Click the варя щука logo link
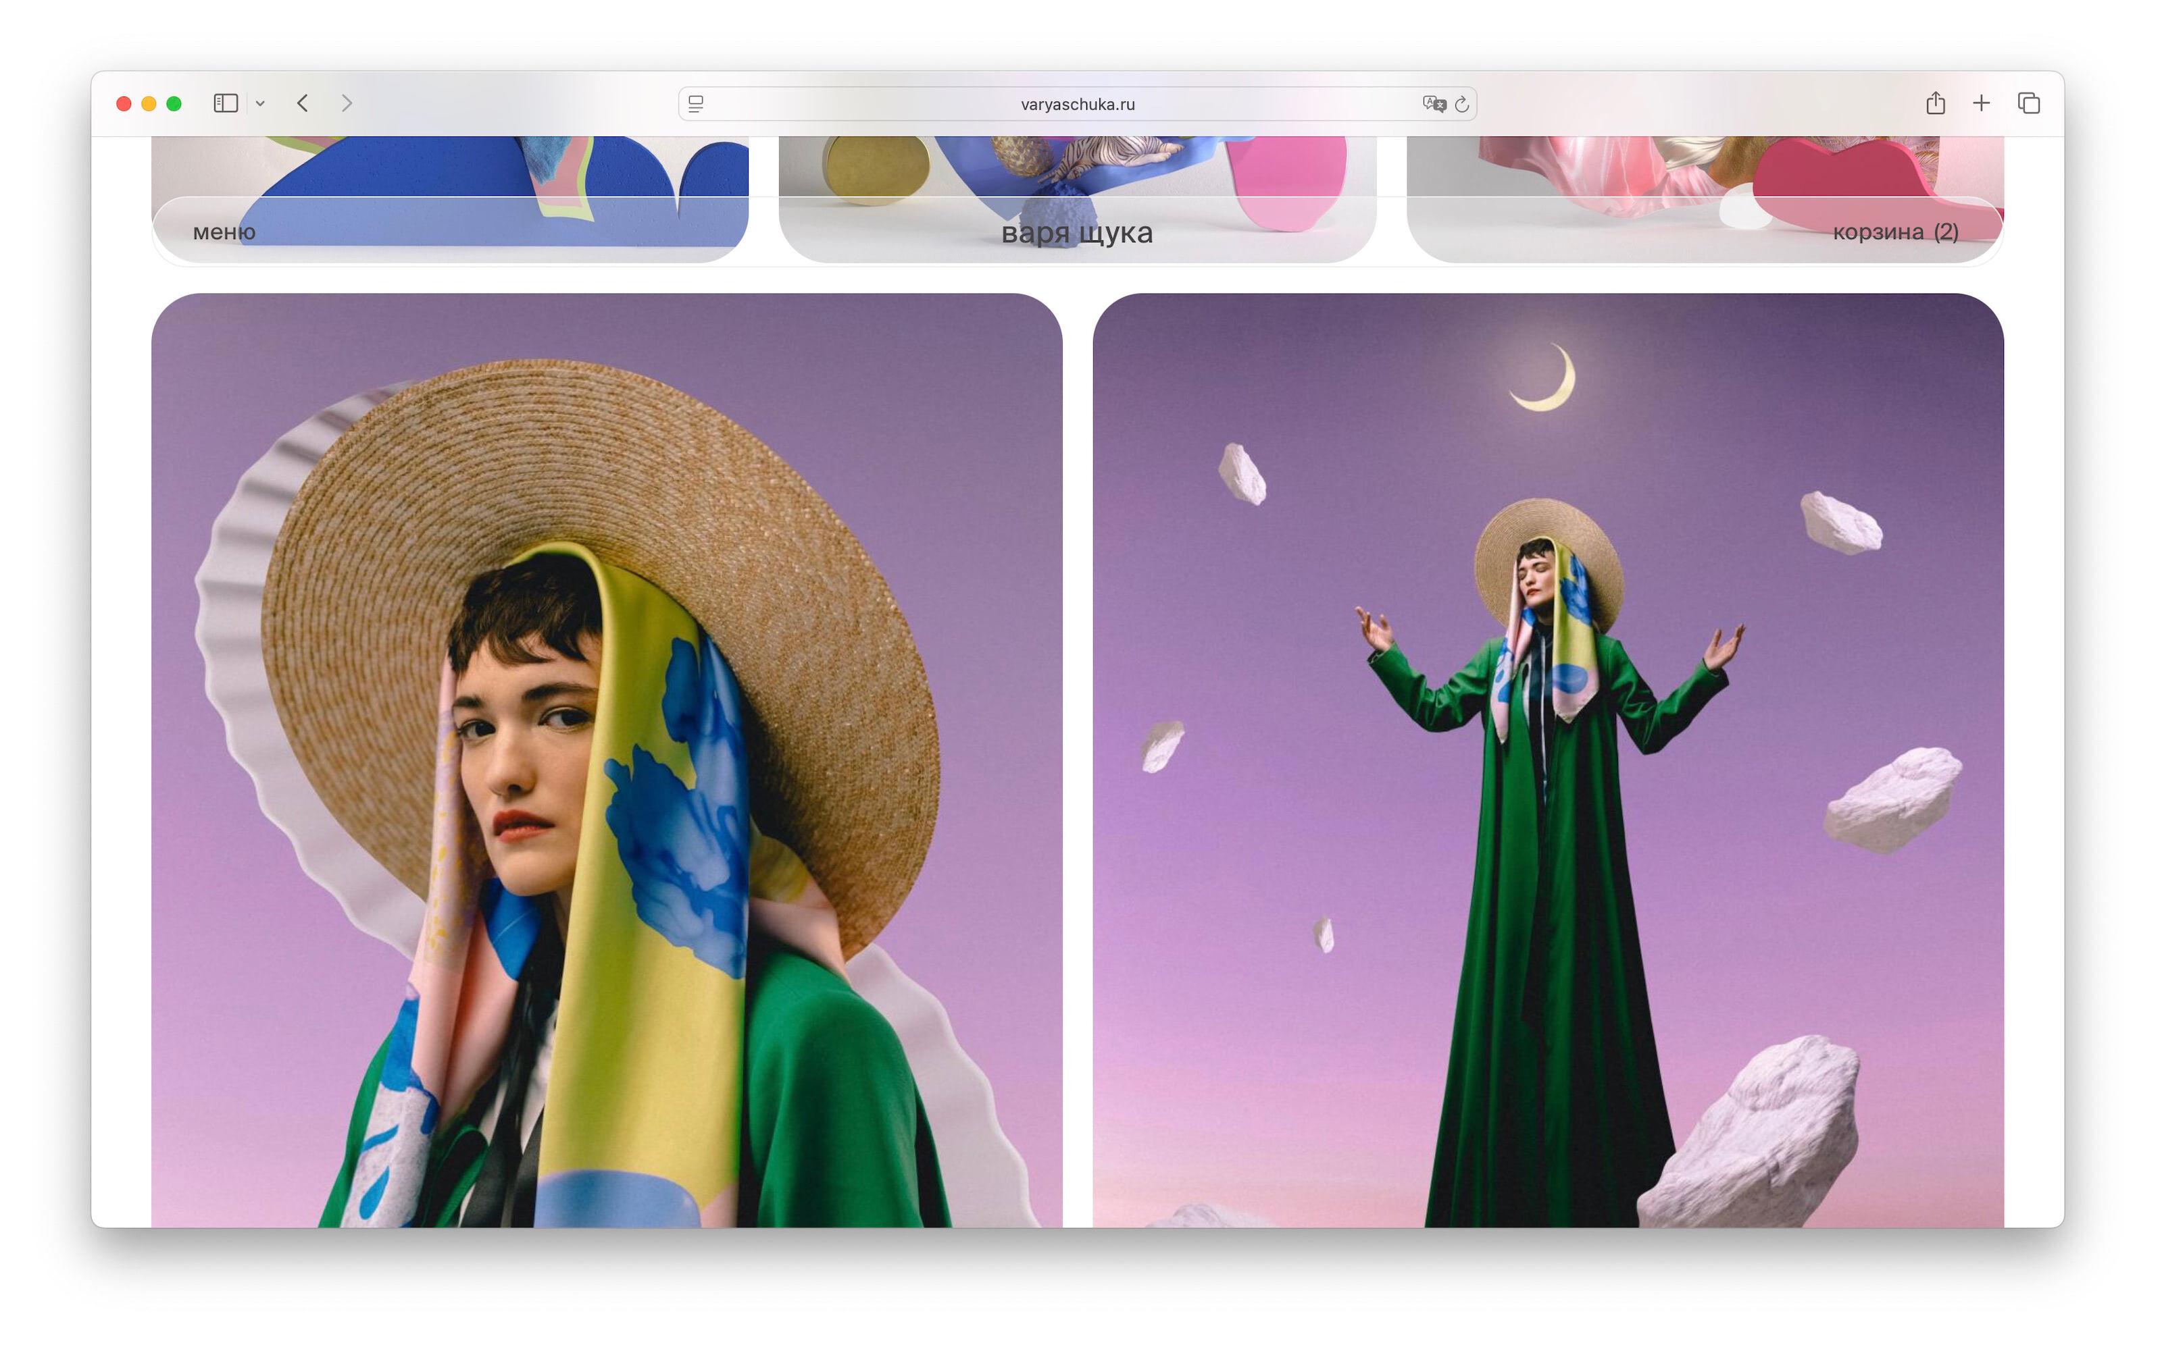 pyautogui.click(x=1076, y=233)
